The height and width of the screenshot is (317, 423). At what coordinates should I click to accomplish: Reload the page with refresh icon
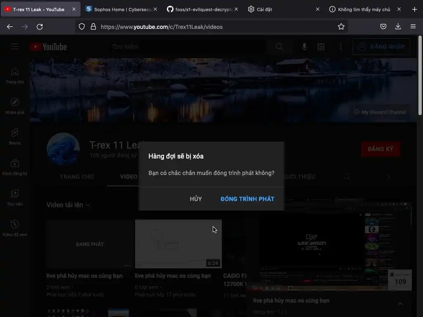tap(40, 27)
